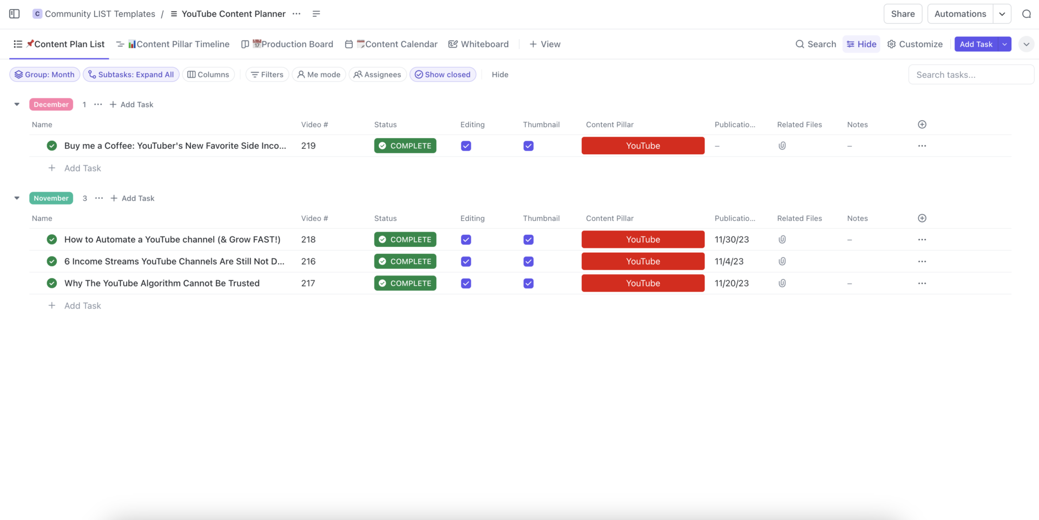Collapse the December group

17,104
